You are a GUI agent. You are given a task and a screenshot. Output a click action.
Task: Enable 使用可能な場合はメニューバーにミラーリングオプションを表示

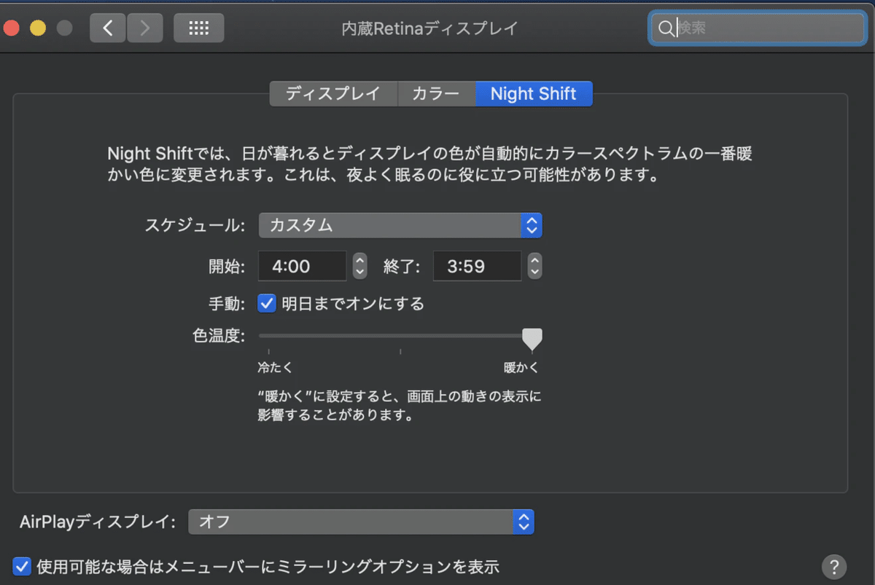click(x=23, y=566)
